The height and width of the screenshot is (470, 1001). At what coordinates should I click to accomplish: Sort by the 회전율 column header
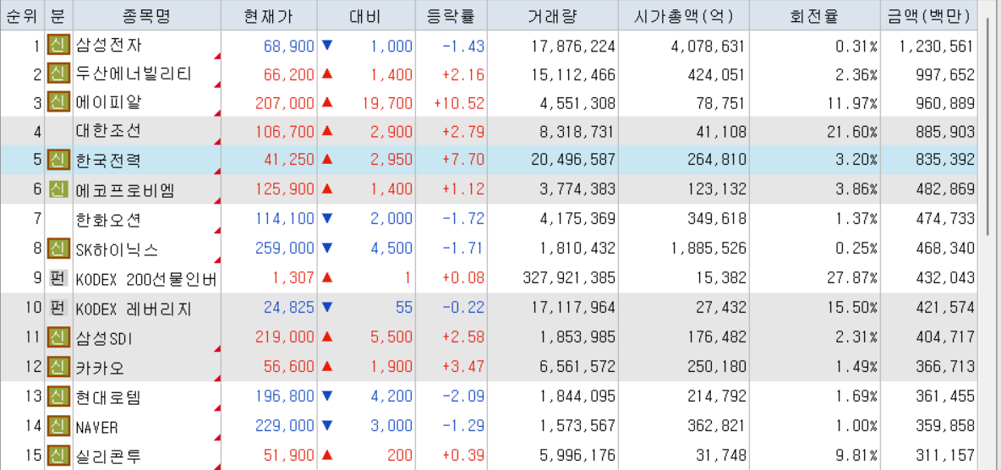(815, 16)
